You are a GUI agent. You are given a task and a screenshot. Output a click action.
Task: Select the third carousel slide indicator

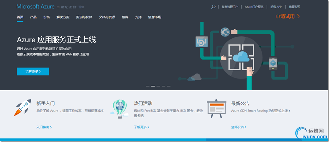[x=158, y=86]
